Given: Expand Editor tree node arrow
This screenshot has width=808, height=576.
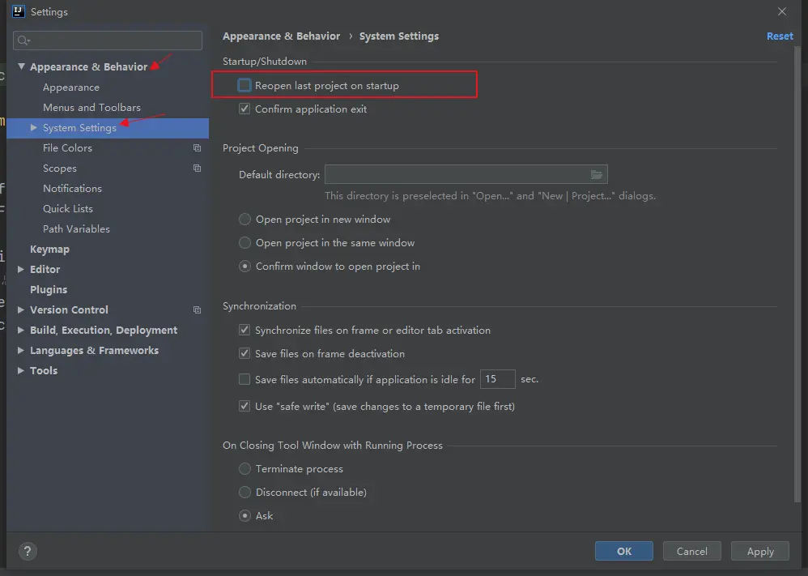Looking at the screenshot, I should coord(20,269).
